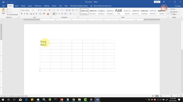The width and height of the screenshot is (183, 102).
Task: Apply strikethrough formatting
Action: [x=31, y=14]
